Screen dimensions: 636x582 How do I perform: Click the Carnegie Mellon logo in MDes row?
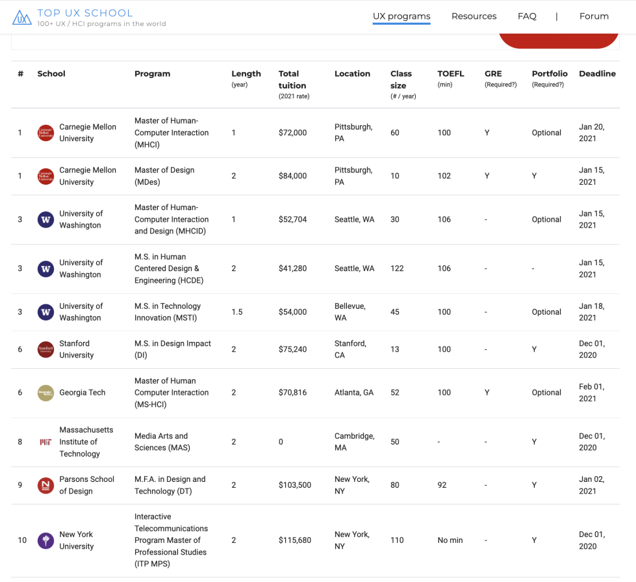pos(46,176)
